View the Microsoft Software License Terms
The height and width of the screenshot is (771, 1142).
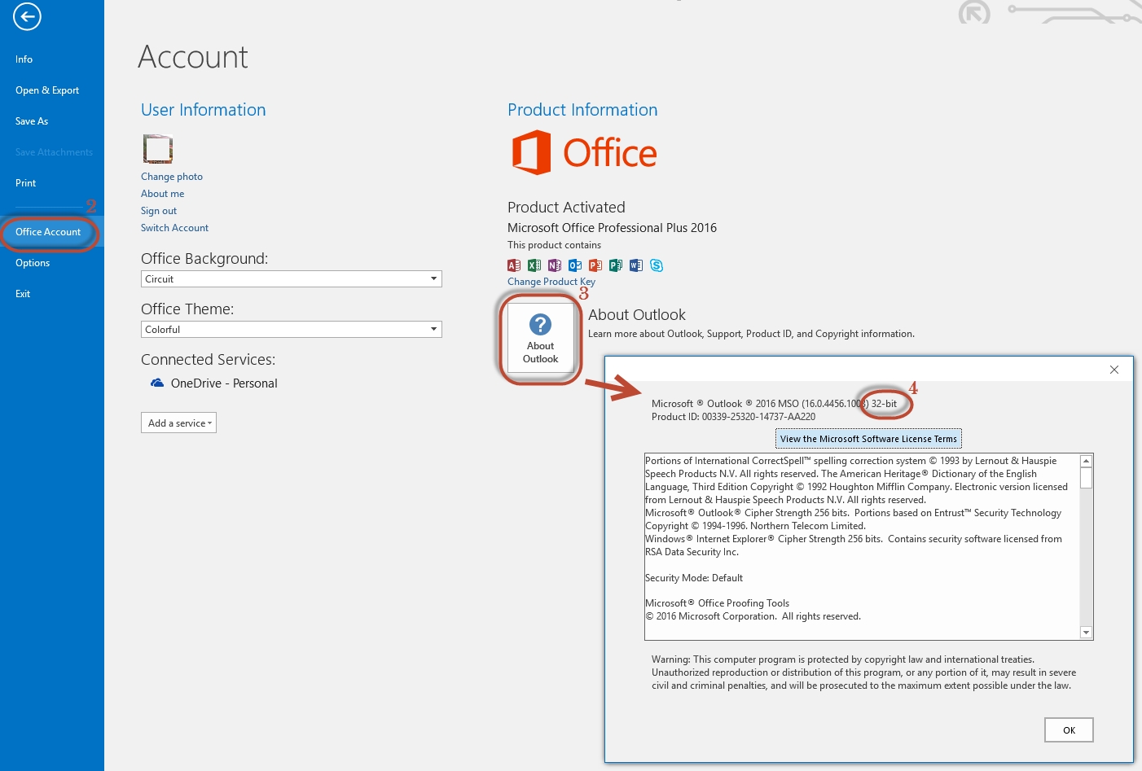click(x=868, y=439)
